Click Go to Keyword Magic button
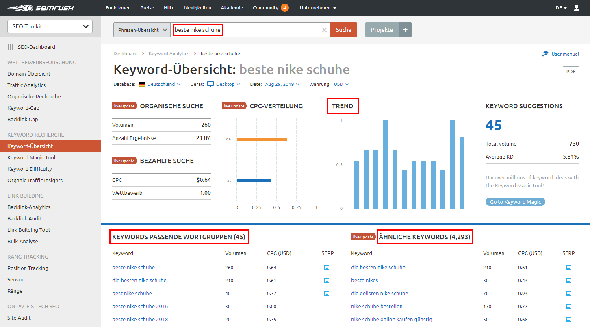 (x=515, y=202)
